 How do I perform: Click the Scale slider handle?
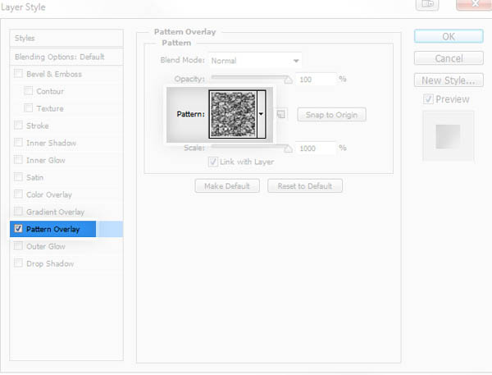click(288, 149)
